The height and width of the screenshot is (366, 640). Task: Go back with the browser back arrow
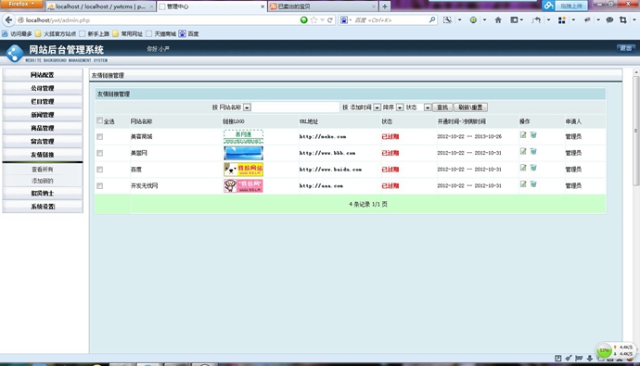coord(8,19)
